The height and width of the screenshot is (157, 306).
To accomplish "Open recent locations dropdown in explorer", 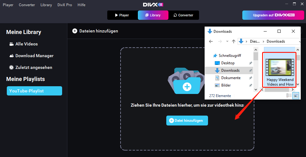I will tap(227, 41).
